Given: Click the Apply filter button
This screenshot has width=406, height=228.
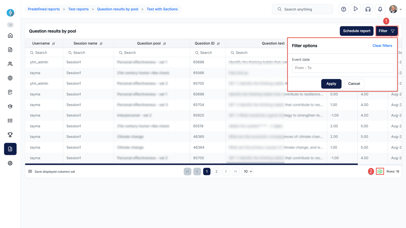Looking at the screenshot, I should click(331, 84).
